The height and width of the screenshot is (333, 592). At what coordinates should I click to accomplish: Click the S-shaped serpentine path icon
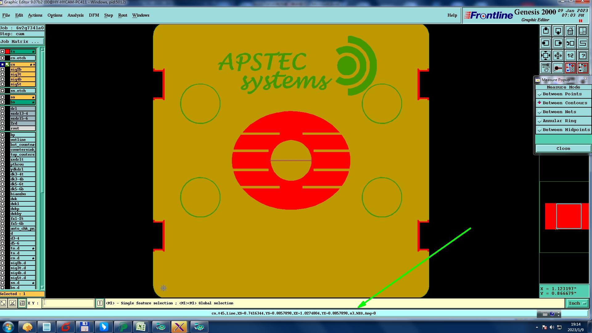pos(583,43)
